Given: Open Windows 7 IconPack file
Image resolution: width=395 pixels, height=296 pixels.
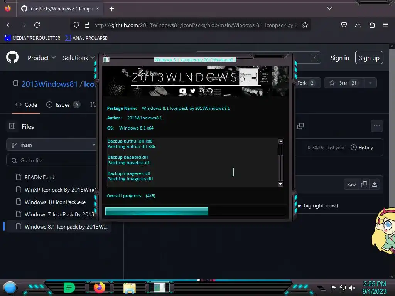Looking at the screenshot, I should (55, 214).
